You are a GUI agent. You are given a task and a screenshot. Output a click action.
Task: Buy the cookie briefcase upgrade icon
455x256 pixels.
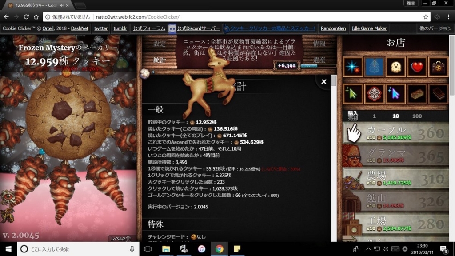click(438, 67)
